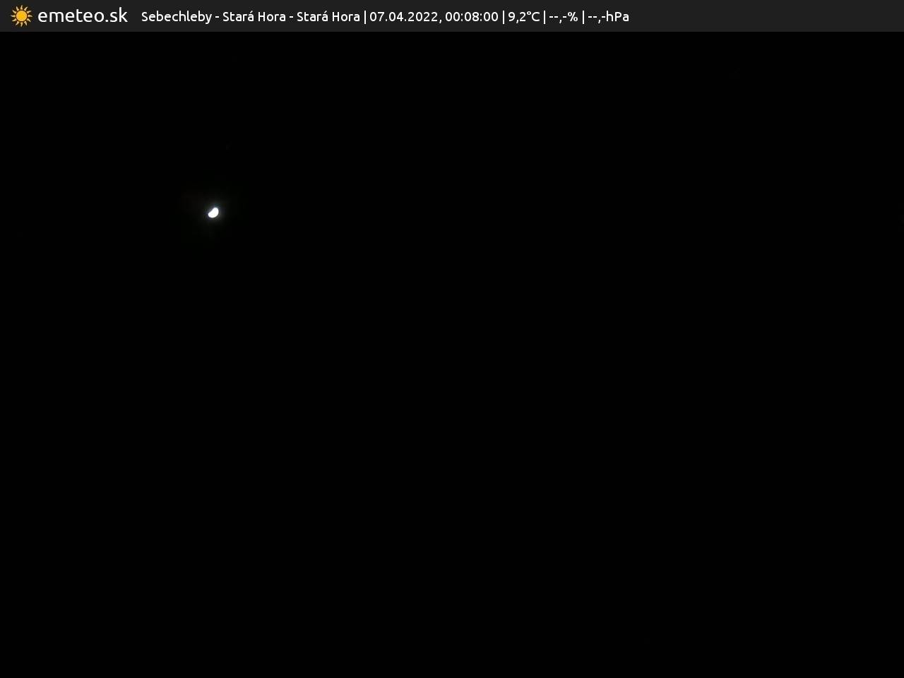Viewport: 904px width, 678px height.
Task: Click the empty header bar right of hPa
Action: [x=763, y=16]
